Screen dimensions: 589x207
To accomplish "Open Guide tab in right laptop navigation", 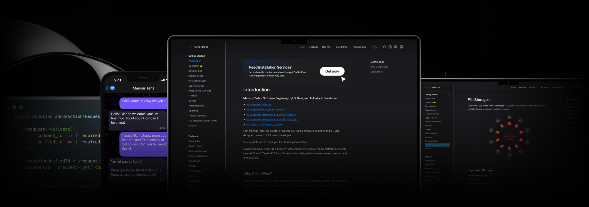I will 513,87.
